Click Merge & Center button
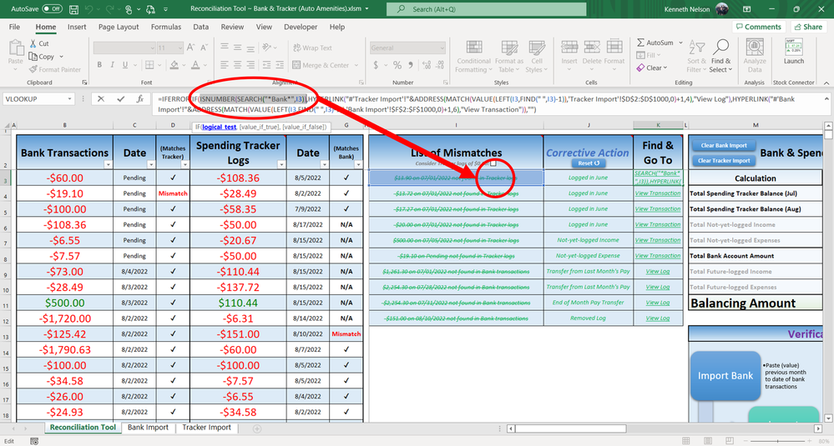Viewport: 834px width, 446px height. pyautogui.click(x=321, y=65)
